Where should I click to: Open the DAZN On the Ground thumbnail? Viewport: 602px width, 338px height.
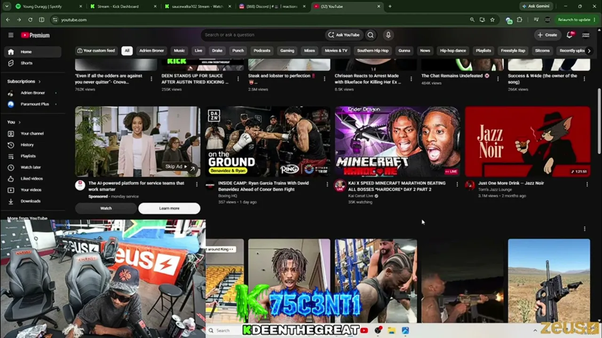click(x=268, y=141)
